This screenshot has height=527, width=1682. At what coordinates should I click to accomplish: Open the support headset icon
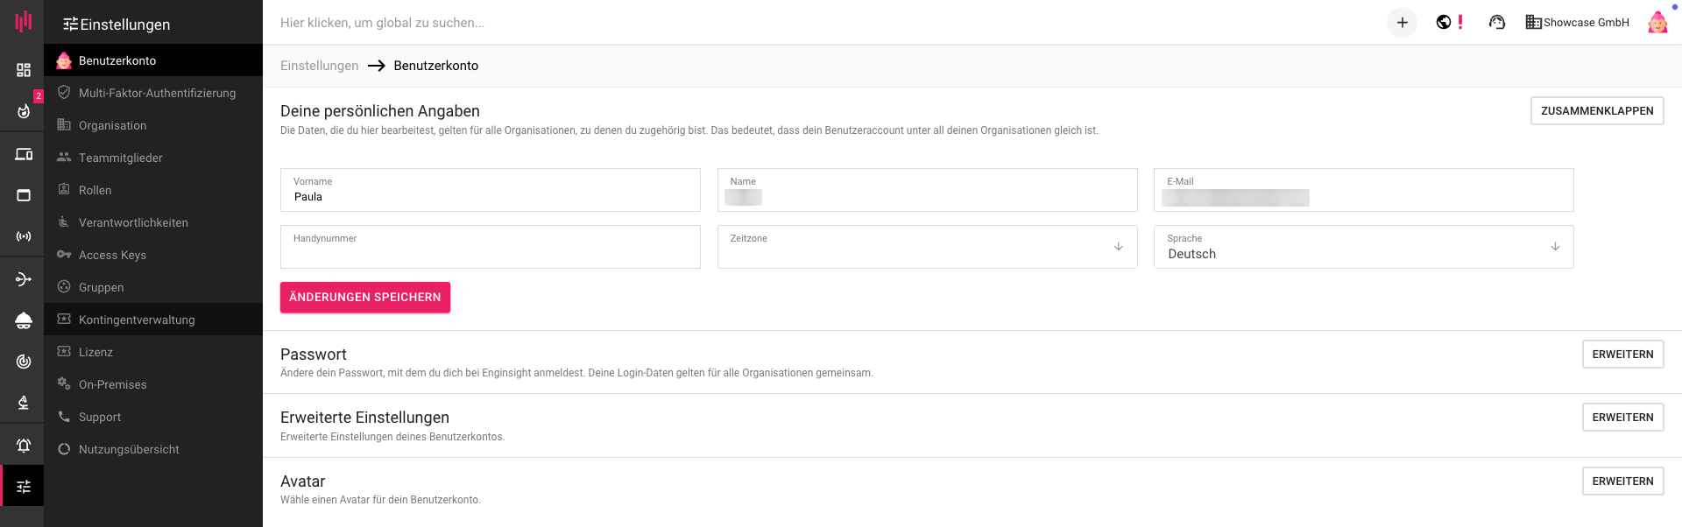tap(1496, 23)
